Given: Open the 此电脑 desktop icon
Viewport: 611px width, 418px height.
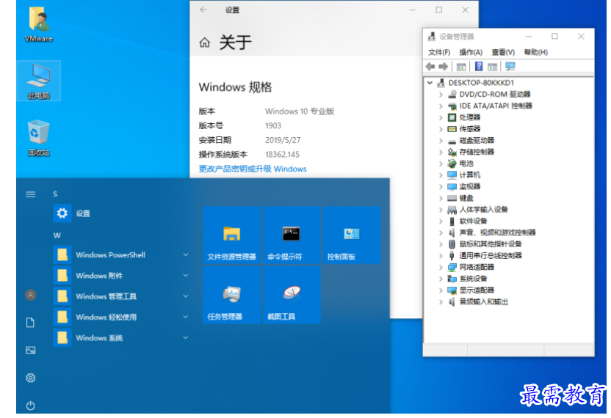Looking at the screenshot, I should pyautogui.click(x=38, y=80).
